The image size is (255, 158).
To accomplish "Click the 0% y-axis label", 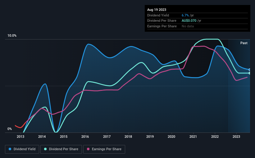I will click(x=10, y=129).
